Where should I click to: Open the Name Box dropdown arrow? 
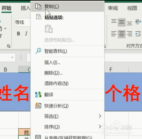(x=12, y=57)
